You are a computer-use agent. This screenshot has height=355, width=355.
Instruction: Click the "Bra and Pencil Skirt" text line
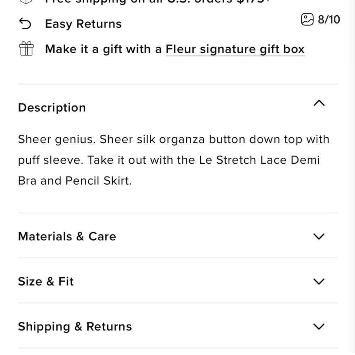[x=75, y=181]
